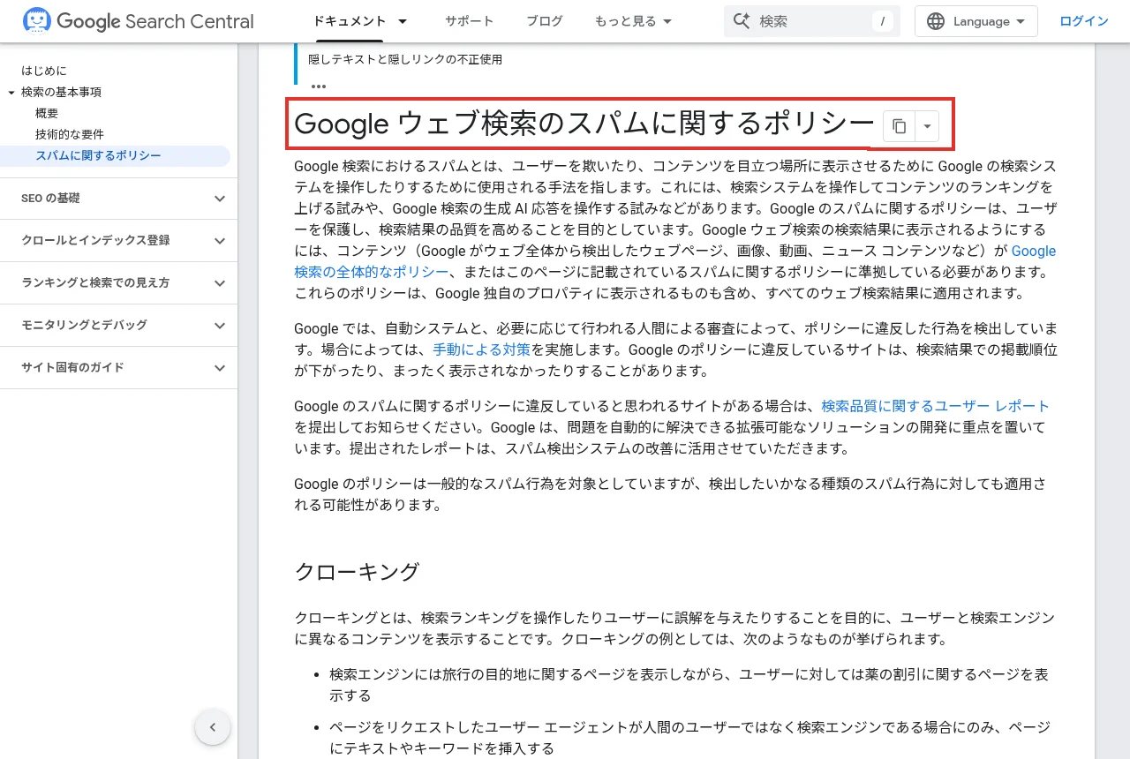
Task: Click the クローキング heading
Action: click(357, 571)
